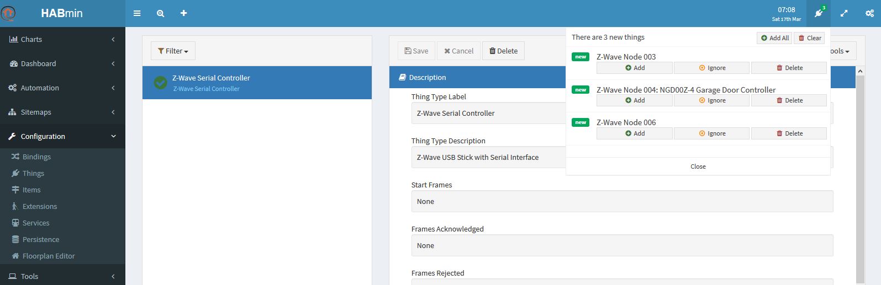881x285 pixels.
Task: Open Bindings in the Configuration menu
Action: click(36, 157)
